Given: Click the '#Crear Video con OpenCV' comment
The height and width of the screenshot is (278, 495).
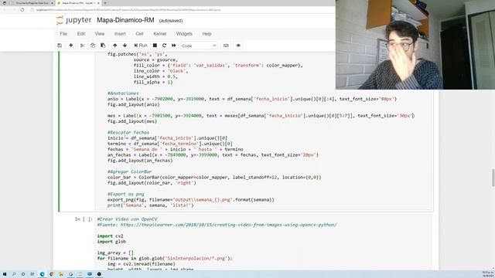Looking at the screenshot, I should [x=127, y=219].
